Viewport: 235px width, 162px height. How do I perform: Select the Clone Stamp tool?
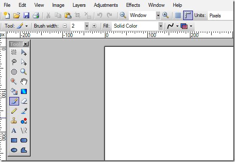click(14, 121)
